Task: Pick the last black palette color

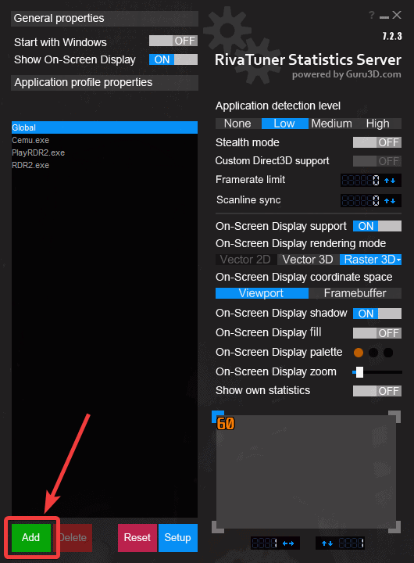Action: tap(388, 353)
